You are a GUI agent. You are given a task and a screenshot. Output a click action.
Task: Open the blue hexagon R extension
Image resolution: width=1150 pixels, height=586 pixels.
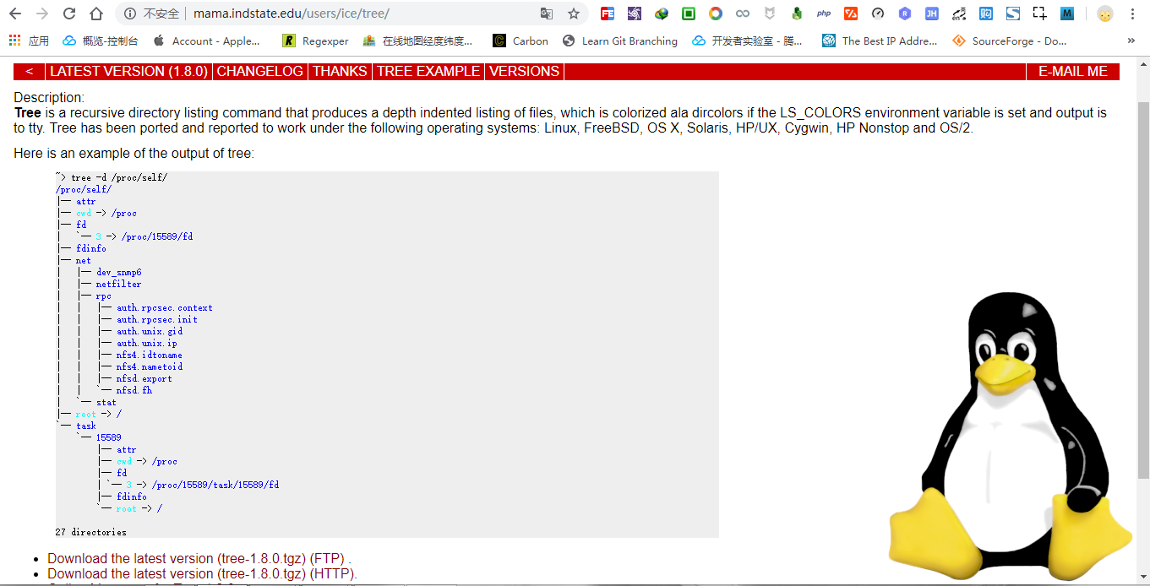[905, 14]
